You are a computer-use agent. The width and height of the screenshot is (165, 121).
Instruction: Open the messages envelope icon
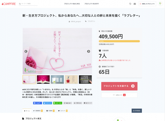135,4
